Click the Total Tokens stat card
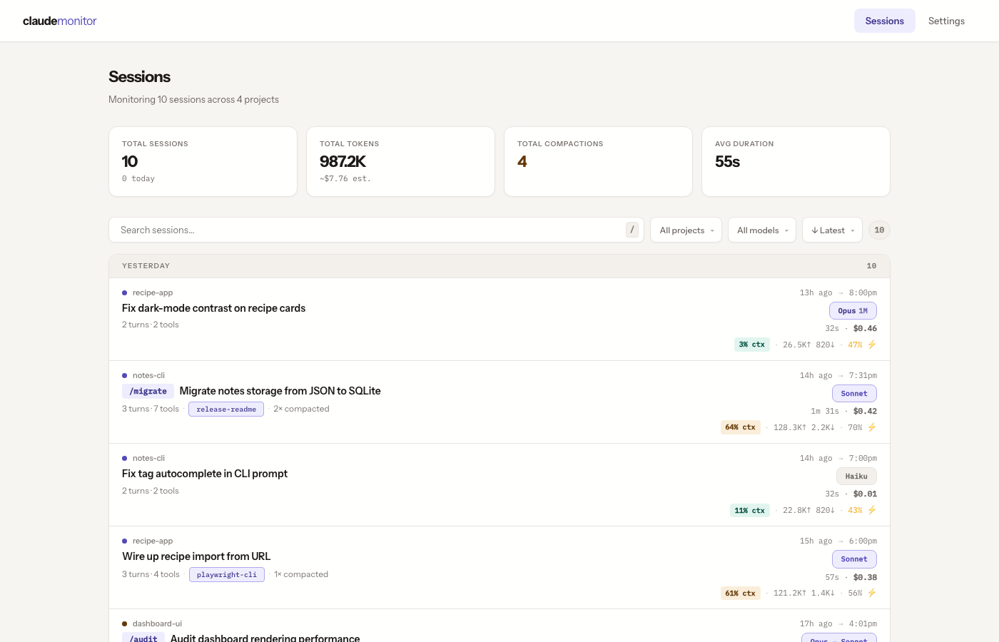This screenshot has height=642, width=999. coord(400,161)
